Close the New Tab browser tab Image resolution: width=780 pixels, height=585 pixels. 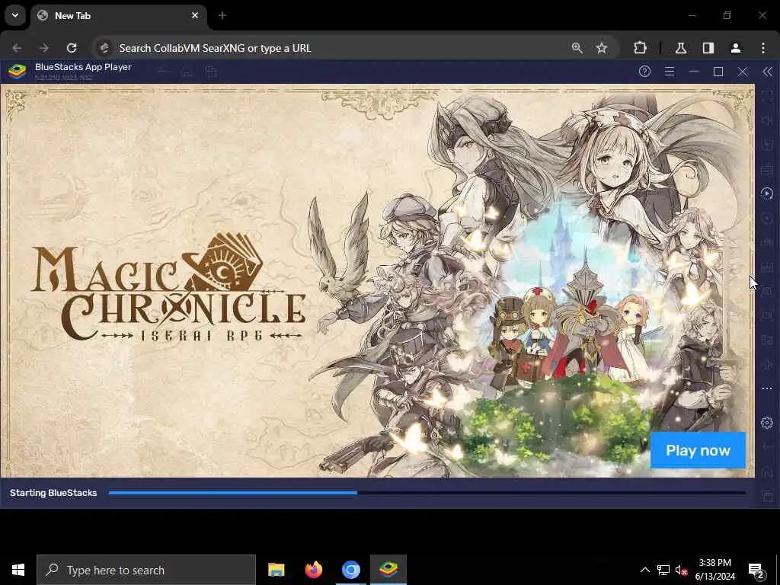(x=195, y=15)
